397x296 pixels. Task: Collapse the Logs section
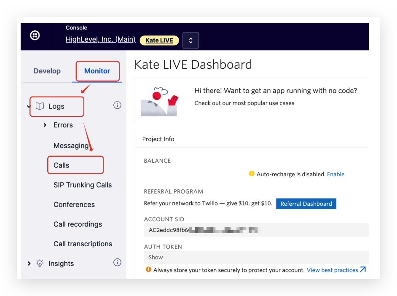pyautogui.click(x=29, y=107)
